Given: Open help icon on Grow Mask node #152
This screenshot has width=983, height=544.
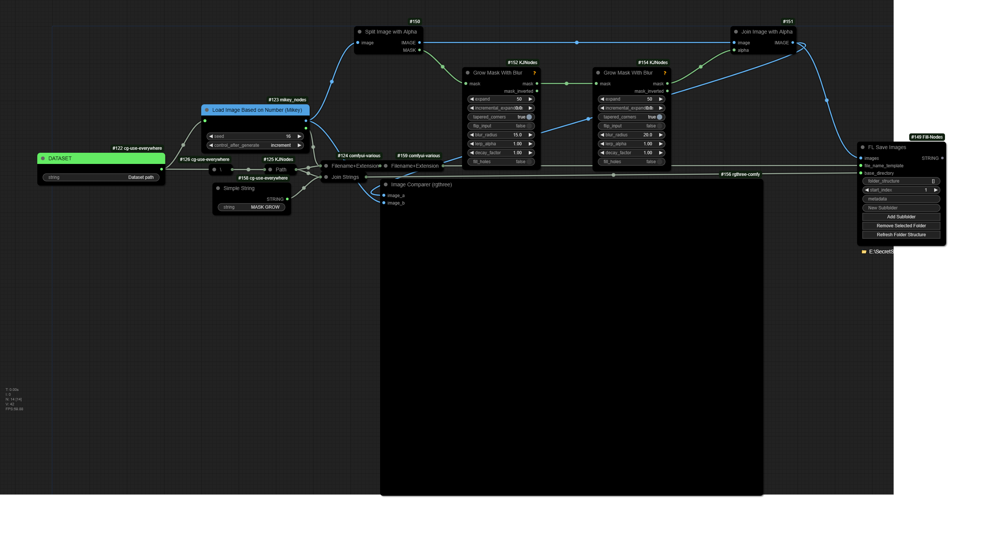Looking at the screenshot, I should pyautogui.click(x=534, y=73).
